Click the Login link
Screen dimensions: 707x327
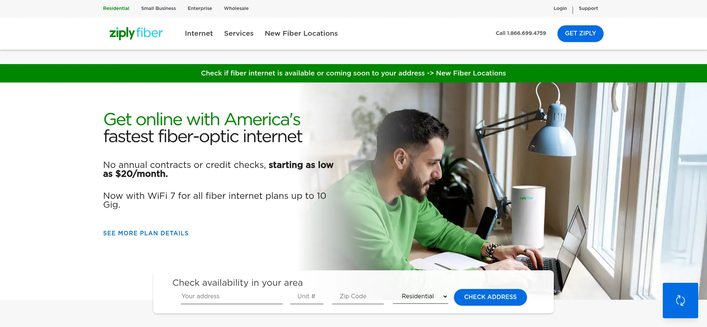click(x=560, y=8)
